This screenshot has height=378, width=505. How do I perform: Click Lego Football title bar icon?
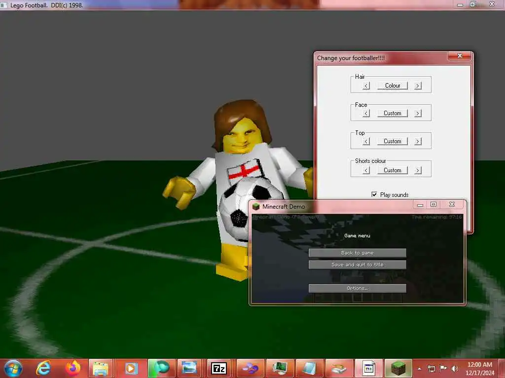[3, 5]
